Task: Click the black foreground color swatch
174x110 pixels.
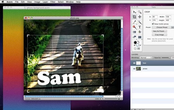Action: tap(135, 42)
